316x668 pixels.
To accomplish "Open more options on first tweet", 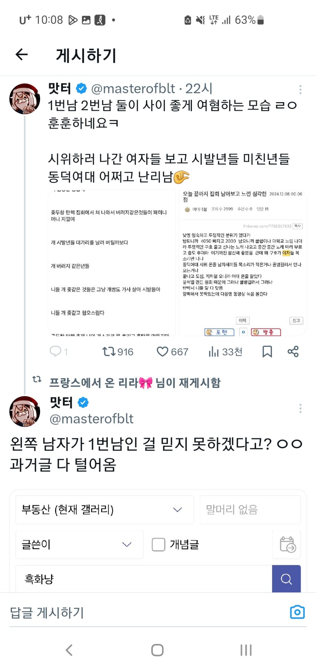I will (x=300, y=90).
